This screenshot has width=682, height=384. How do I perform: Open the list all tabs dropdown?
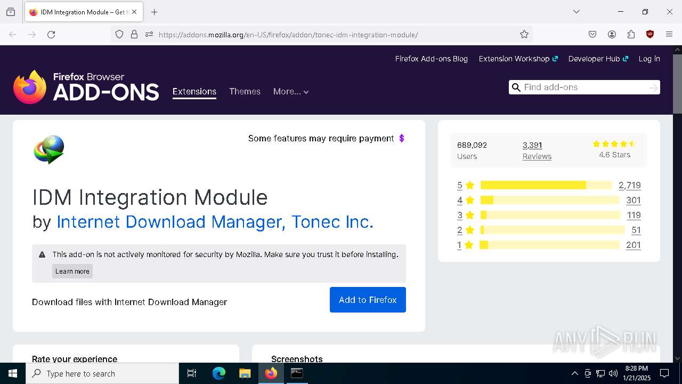point(577,12)
